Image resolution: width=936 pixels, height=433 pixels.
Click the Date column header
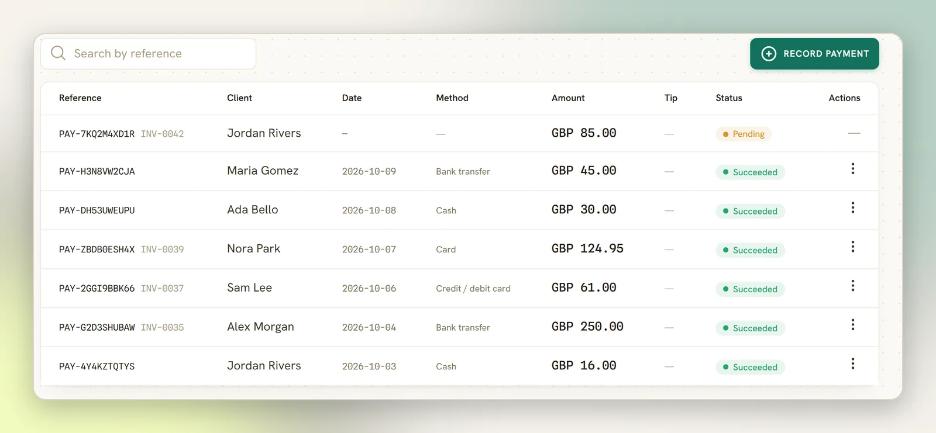352,98
